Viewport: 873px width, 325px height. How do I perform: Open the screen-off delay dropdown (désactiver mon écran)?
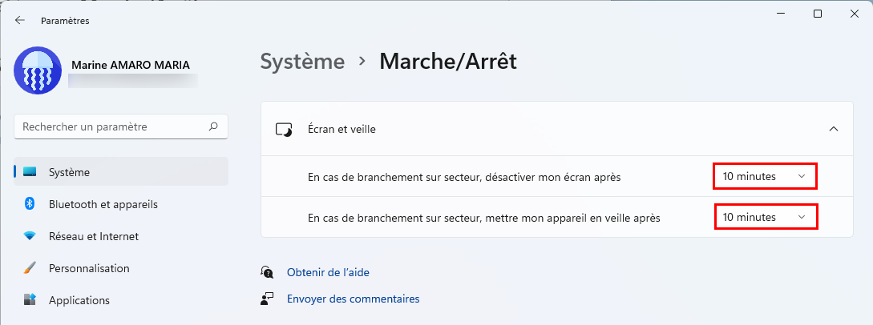(x=765, y=176)
